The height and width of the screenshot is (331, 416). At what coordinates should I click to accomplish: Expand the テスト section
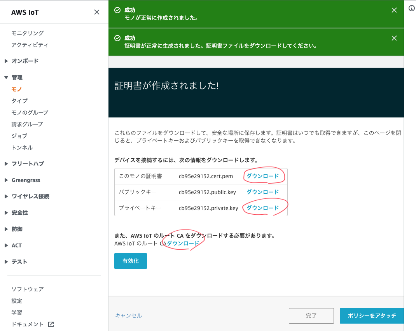[6, 262]
